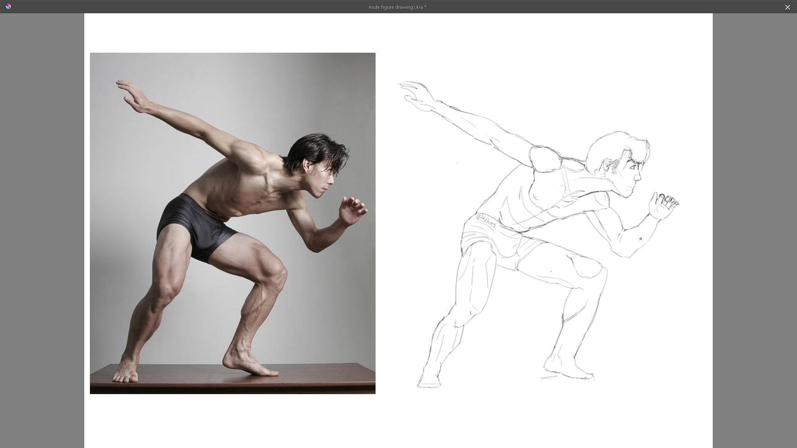The height and width of the screenshot is (448, 797).
Task: Click the sketched shoulder blob shape
Action: [x=545, y=160]
